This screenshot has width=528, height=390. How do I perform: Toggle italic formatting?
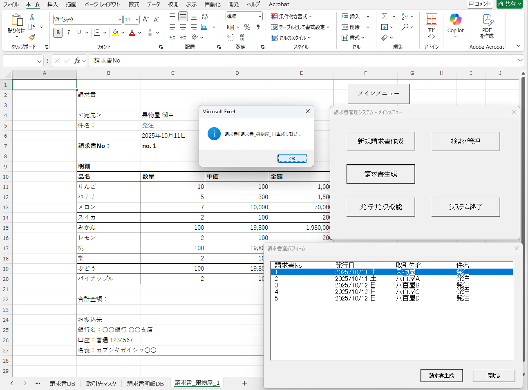68,33
